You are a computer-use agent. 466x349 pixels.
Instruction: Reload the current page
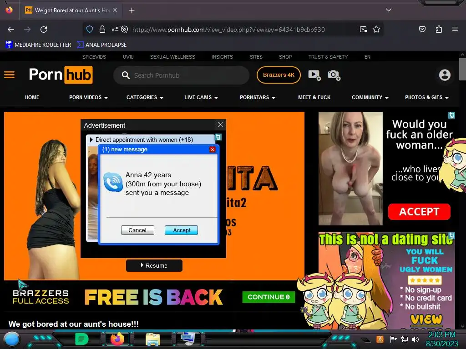[x=44, y=30]
